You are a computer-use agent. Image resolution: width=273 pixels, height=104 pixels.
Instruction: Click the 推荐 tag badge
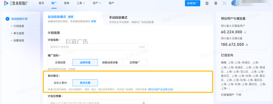71,17
